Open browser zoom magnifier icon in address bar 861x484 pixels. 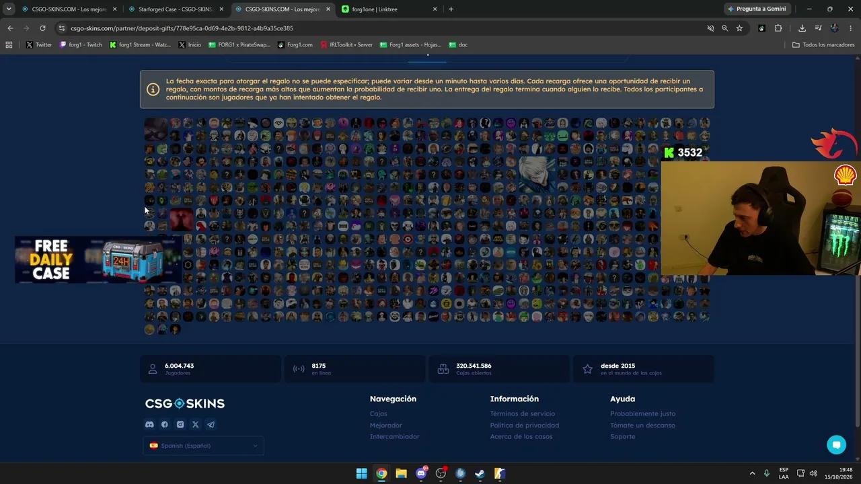[x=724, y=28]
